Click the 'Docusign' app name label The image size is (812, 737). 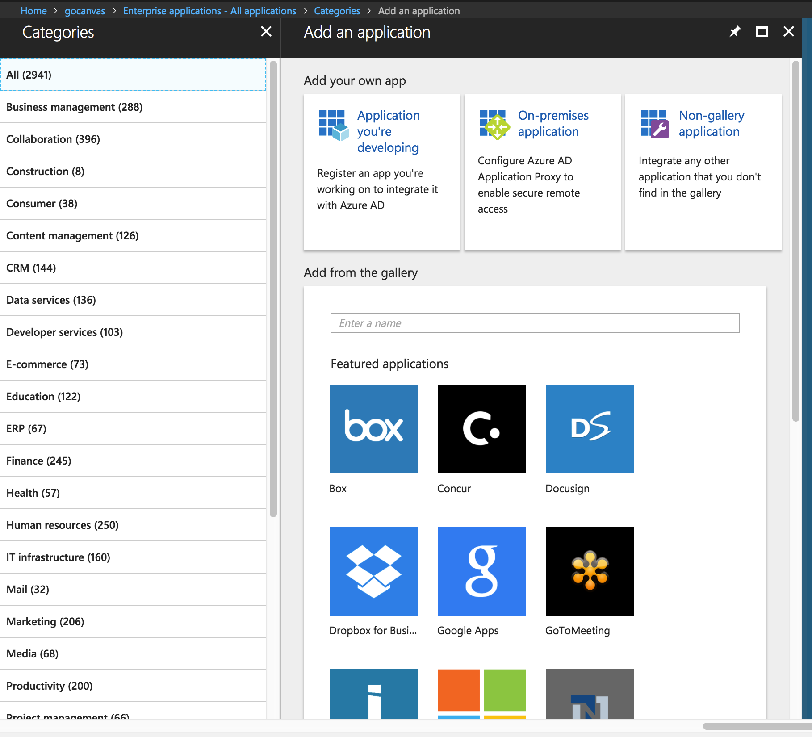click(568, 489)
